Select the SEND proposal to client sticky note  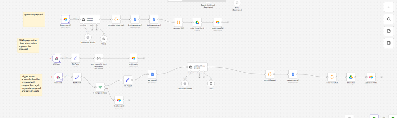(28, 45)
